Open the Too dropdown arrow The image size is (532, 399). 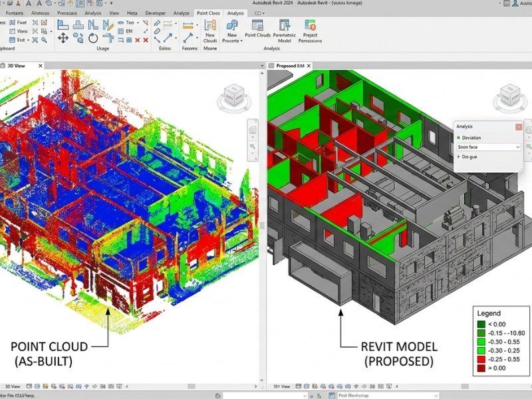pyautogui.click(x=138, y=23)
